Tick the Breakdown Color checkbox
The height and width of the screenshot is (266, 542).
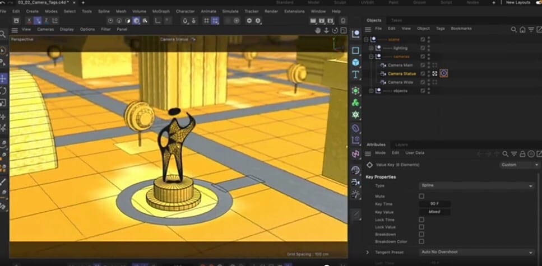point(421,241)
